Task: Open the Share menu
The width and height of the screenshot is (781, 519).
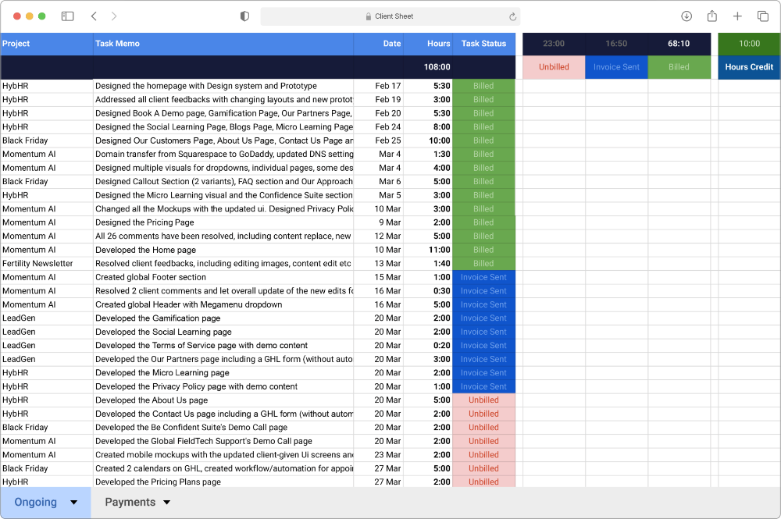Action: [711, 16]
